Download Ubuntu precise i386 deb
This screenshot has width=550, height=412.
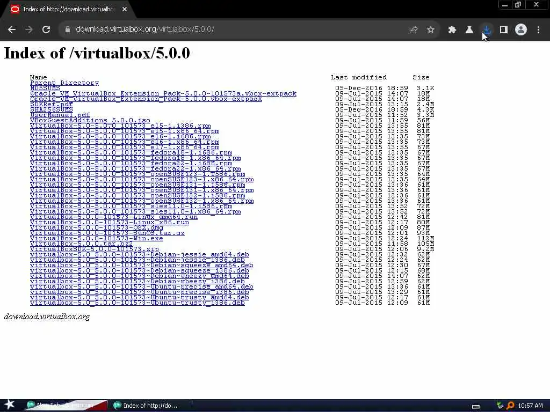point(140,292)
